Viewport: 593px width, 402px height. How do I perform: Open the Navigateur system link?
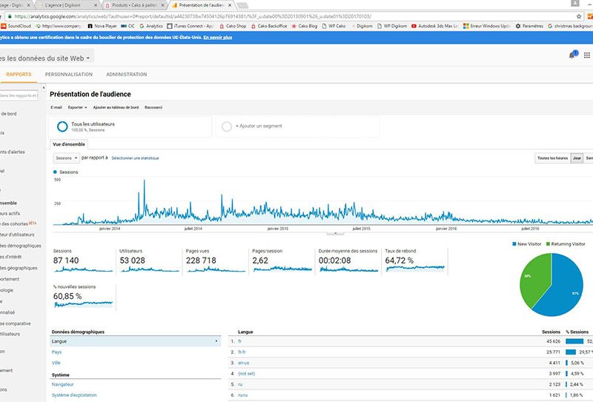pyautogui.click(x=62, y=384)
